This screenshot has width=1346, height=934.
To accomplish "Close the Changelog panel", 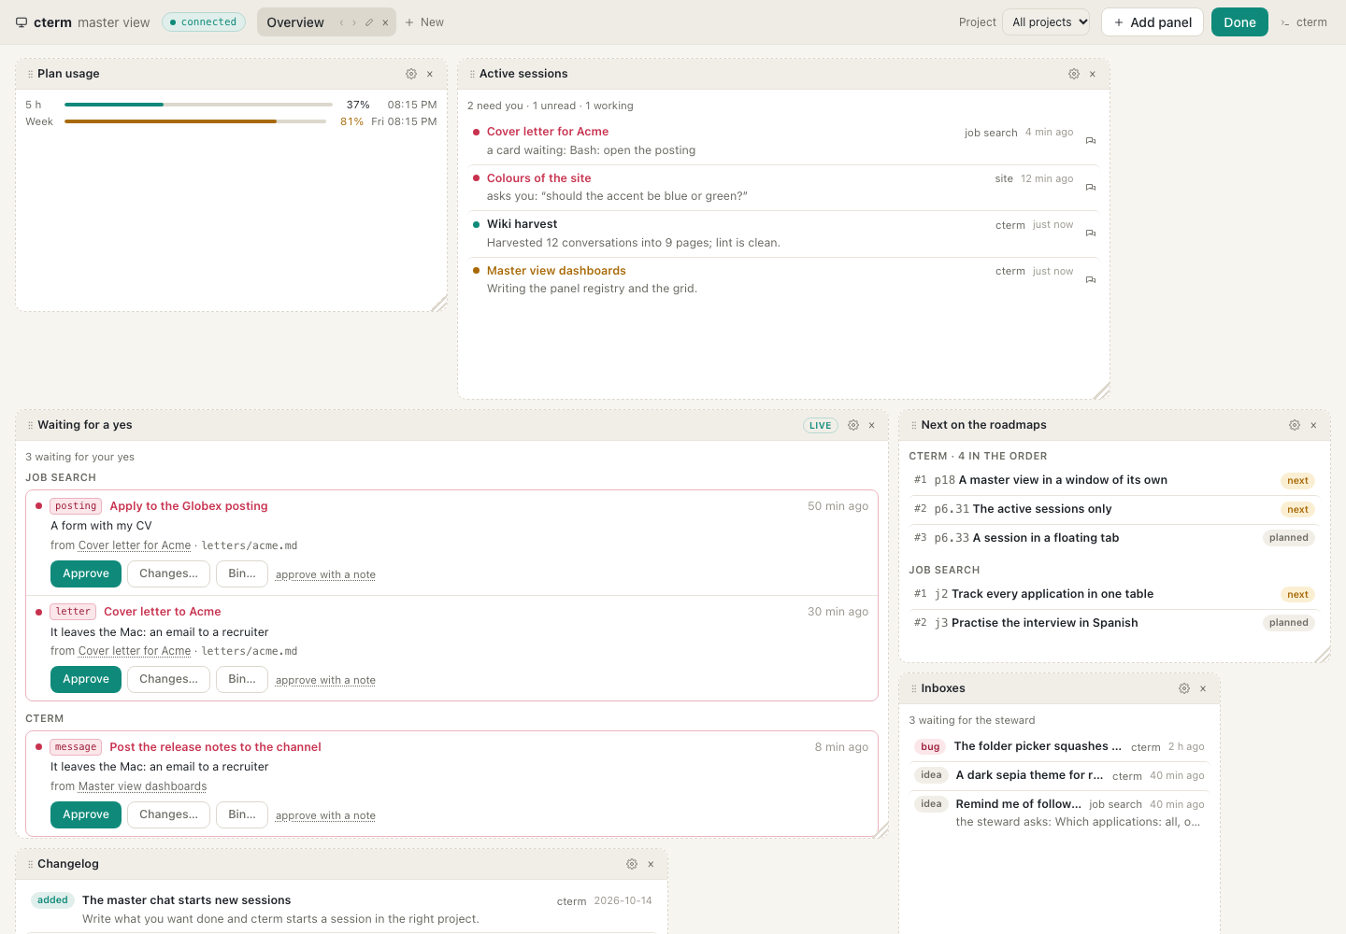I will tap(651, 864).
